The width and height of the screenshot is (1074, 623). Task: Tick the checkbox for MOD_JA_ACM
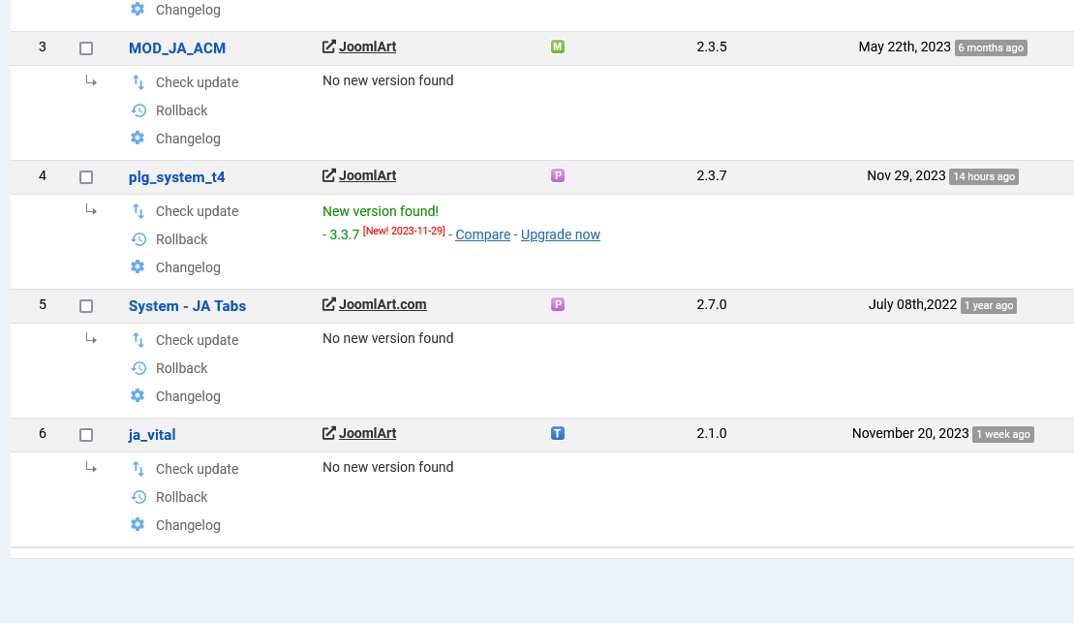coord(86,48)
